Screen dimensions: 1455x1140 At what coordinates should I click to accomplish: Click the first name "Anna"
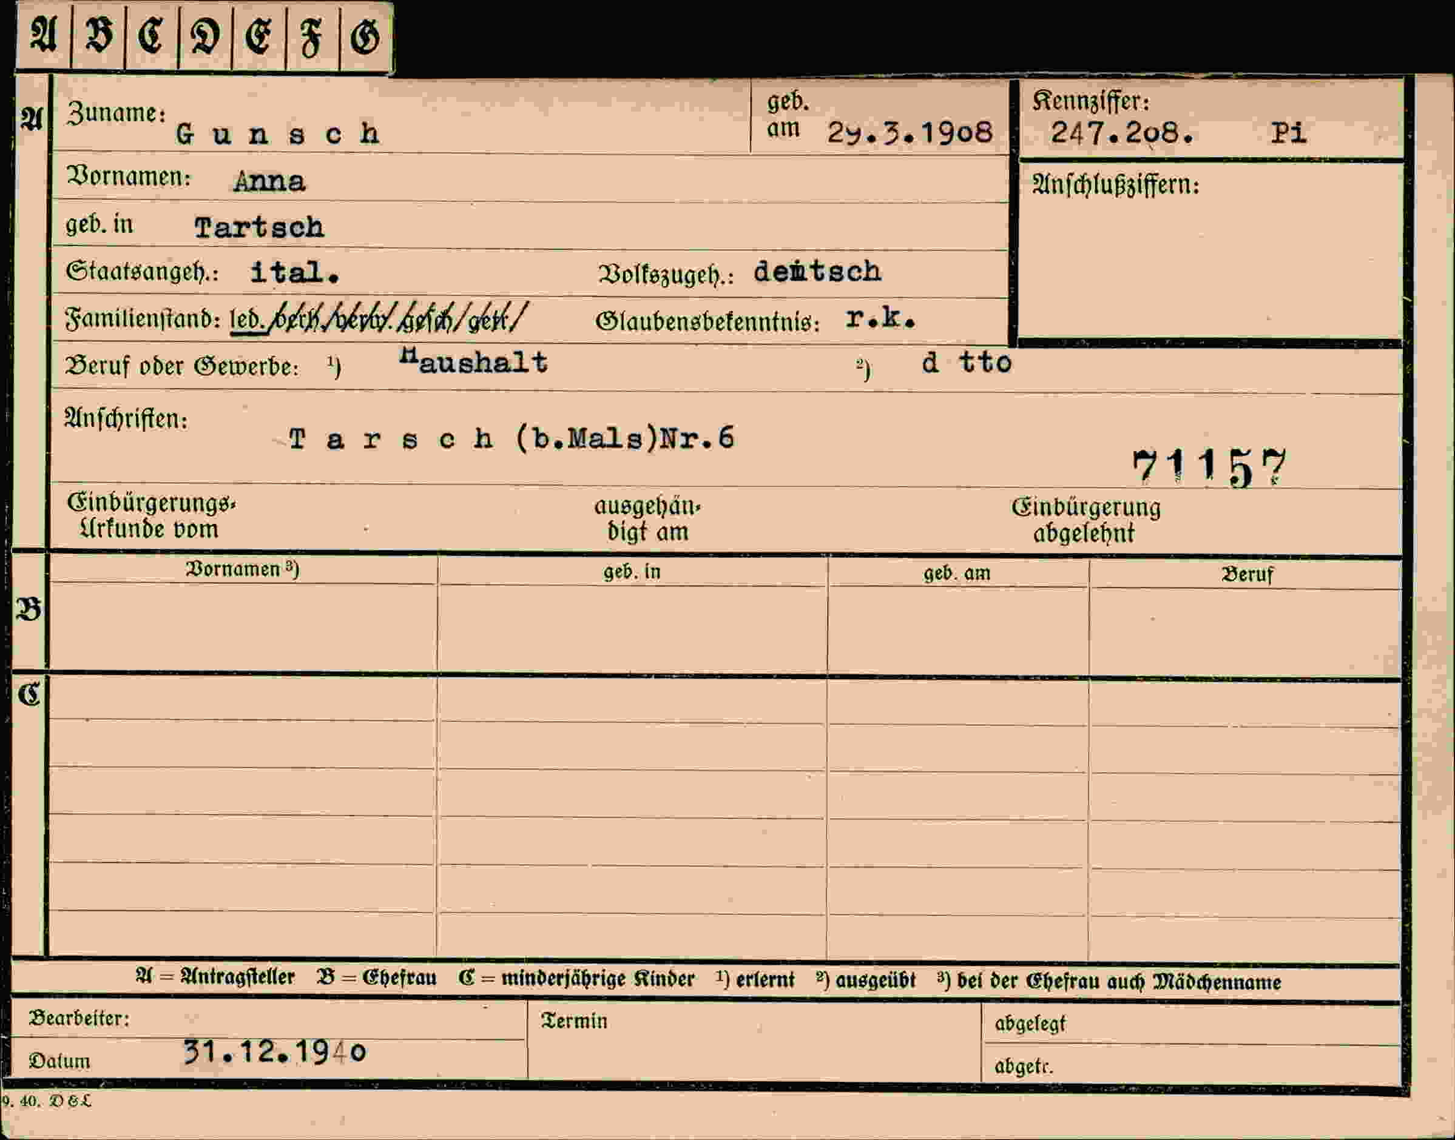pos(270,181)
